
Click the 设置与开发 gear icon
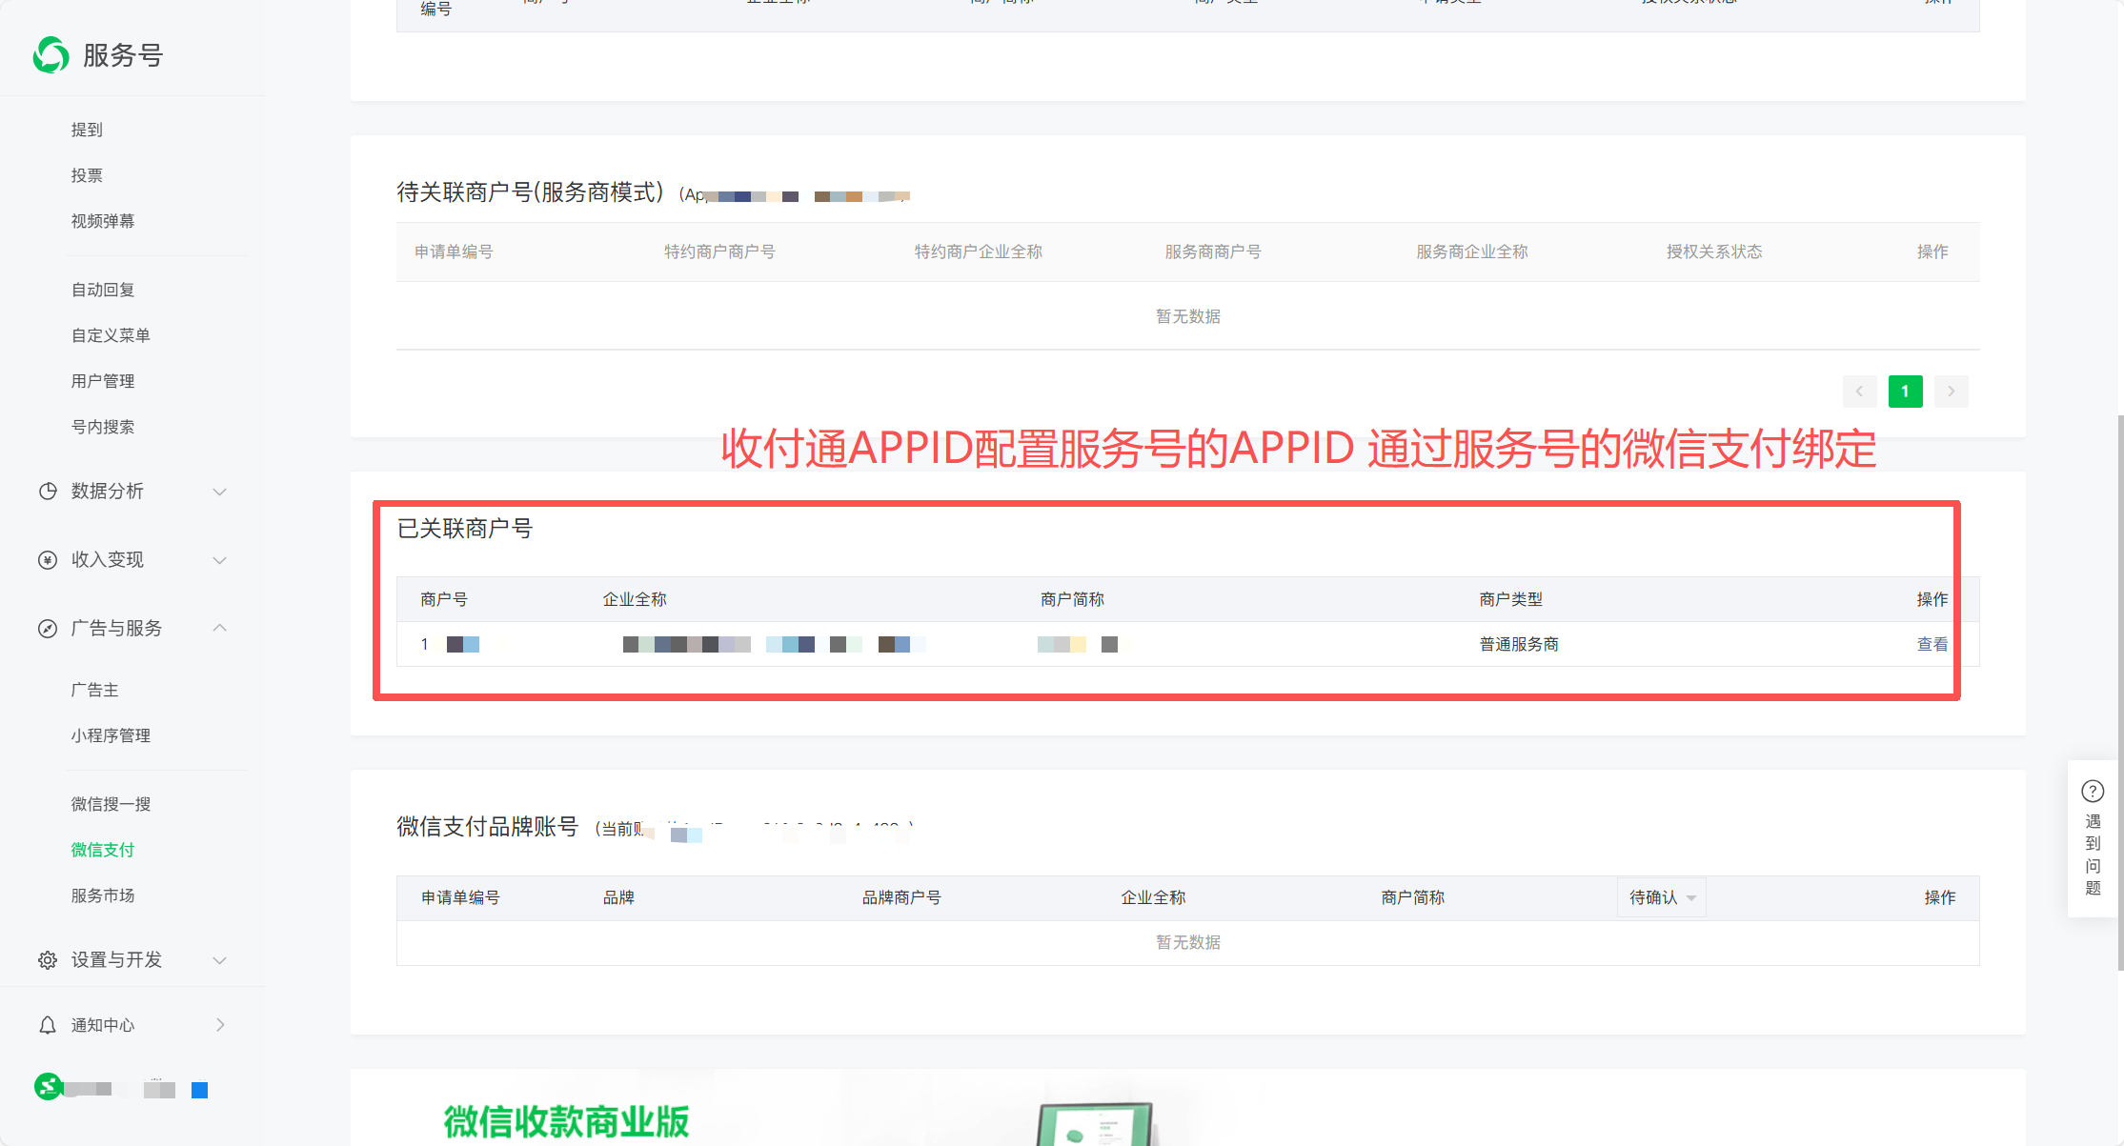click(48, 960)
